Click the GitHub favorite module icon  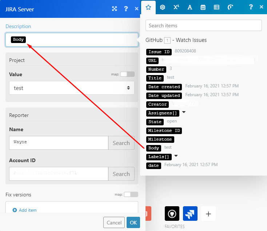point(172,214)
